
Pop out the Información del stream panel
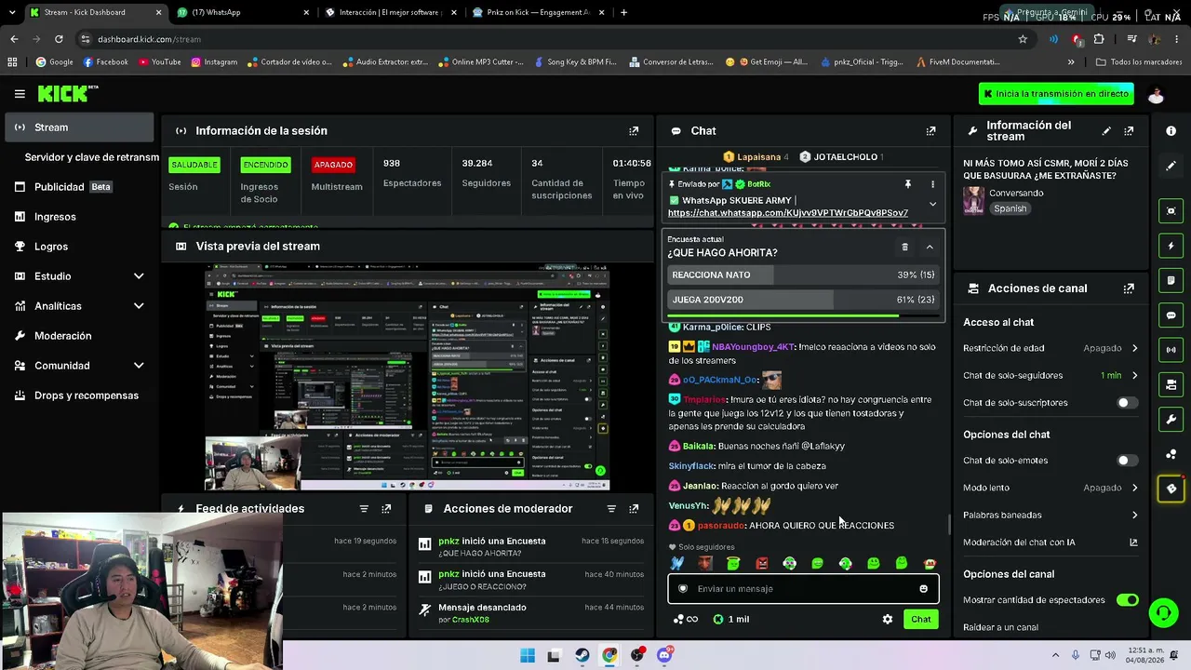point(1129,131)
